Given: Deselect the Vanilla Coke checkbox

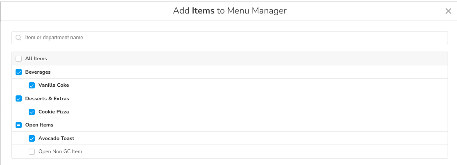Looking at the screenshot, I should (32, 85).
